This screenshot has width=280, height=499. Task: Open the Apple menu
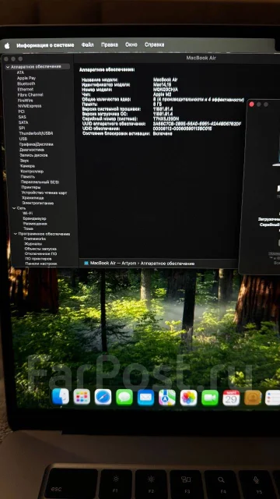click(7, 45)
